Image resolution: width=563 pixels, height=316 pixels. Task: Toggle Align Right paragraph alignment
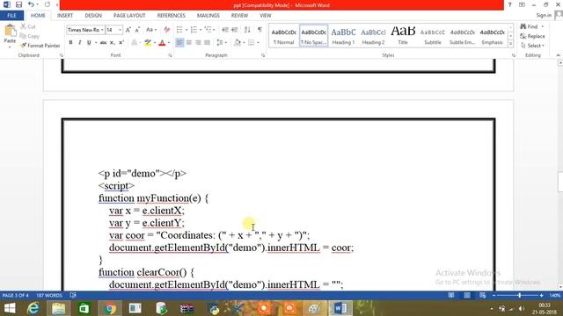point(198,43)
